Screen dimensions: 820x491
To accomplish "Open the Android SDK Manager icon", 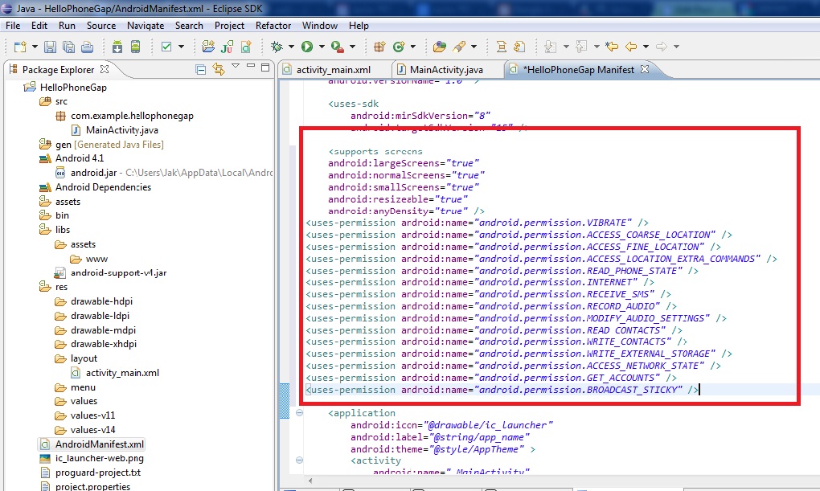I will [x=117, y=47].
